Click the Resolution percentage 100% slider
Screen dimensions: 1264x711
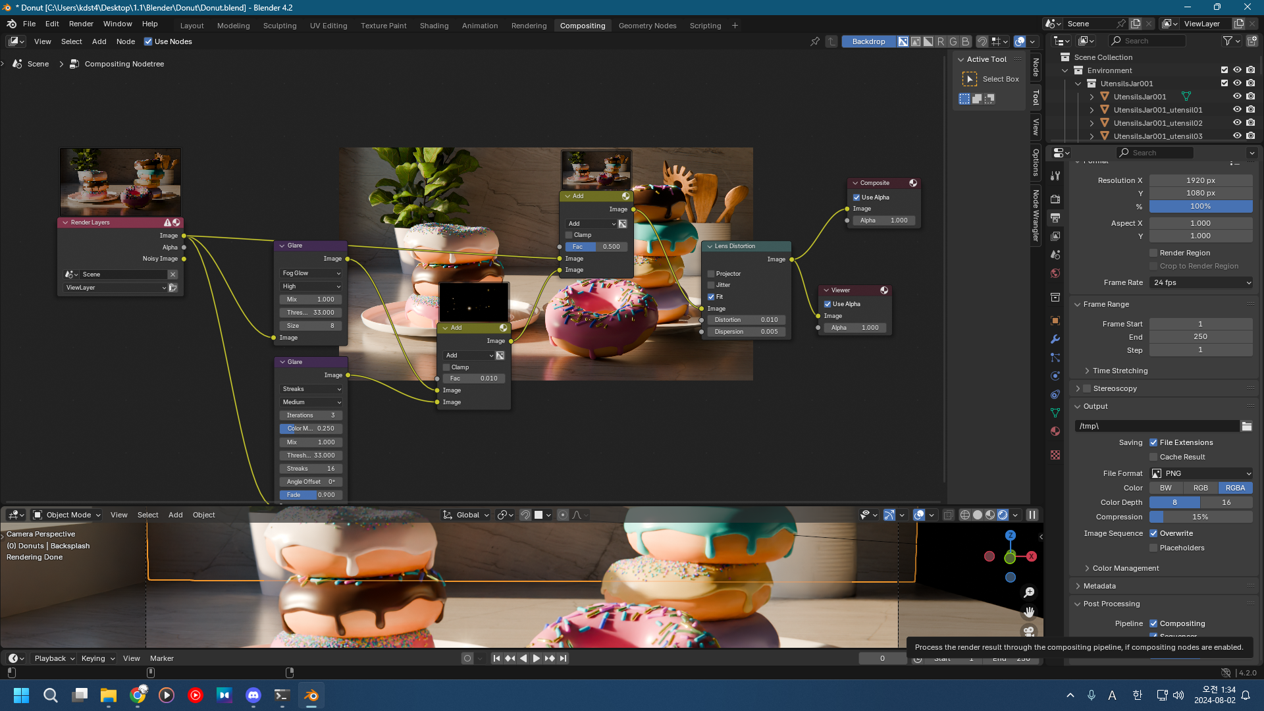tap(1201, 206)
